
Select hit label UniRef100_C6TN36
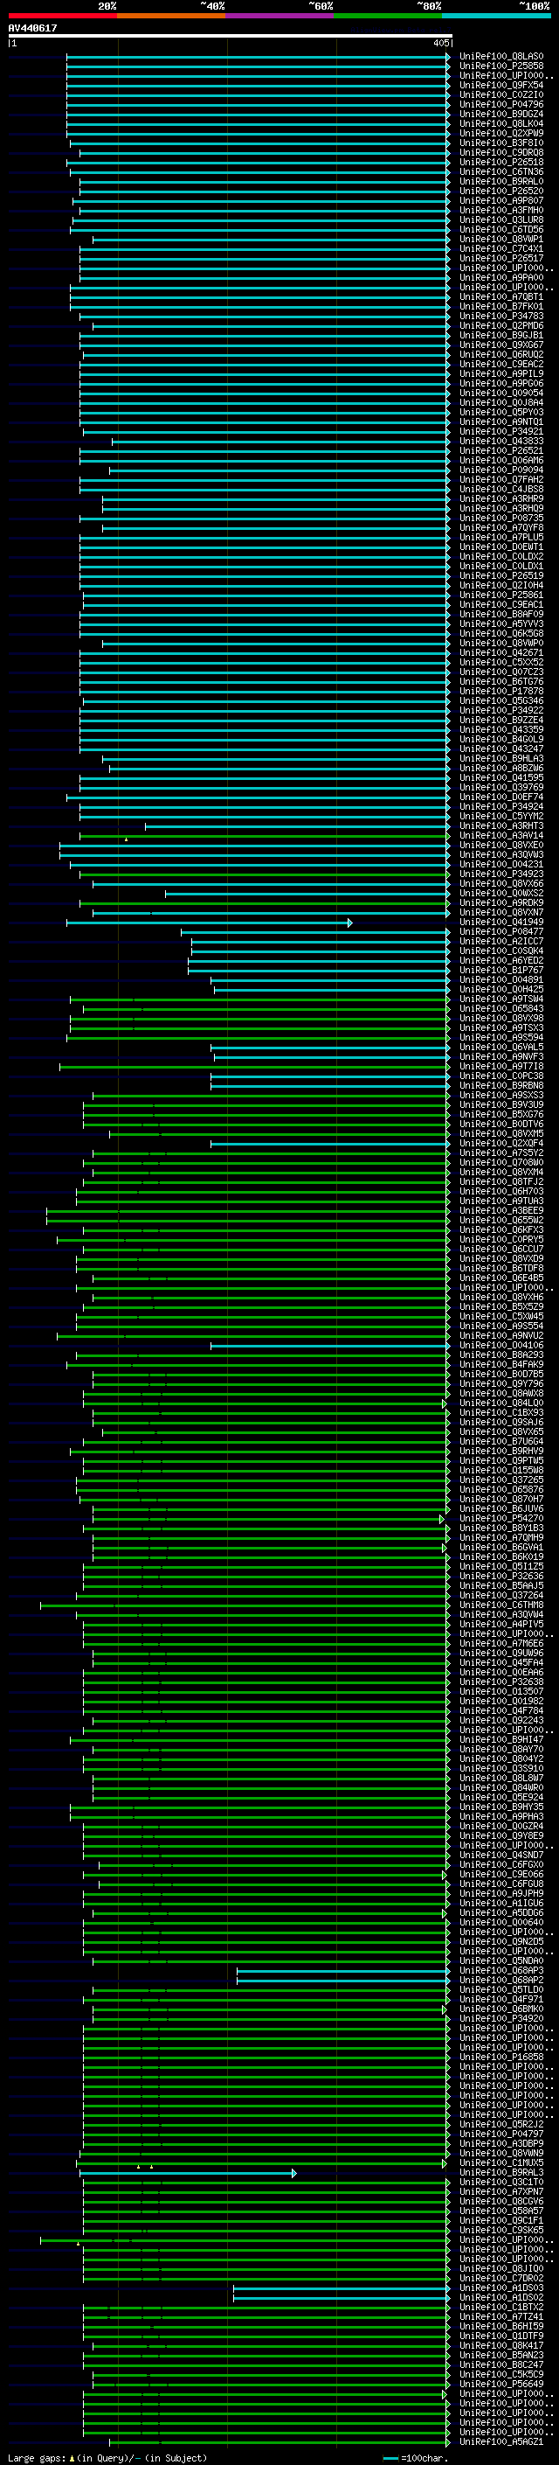pyautogui.click(x=501, y=171)
